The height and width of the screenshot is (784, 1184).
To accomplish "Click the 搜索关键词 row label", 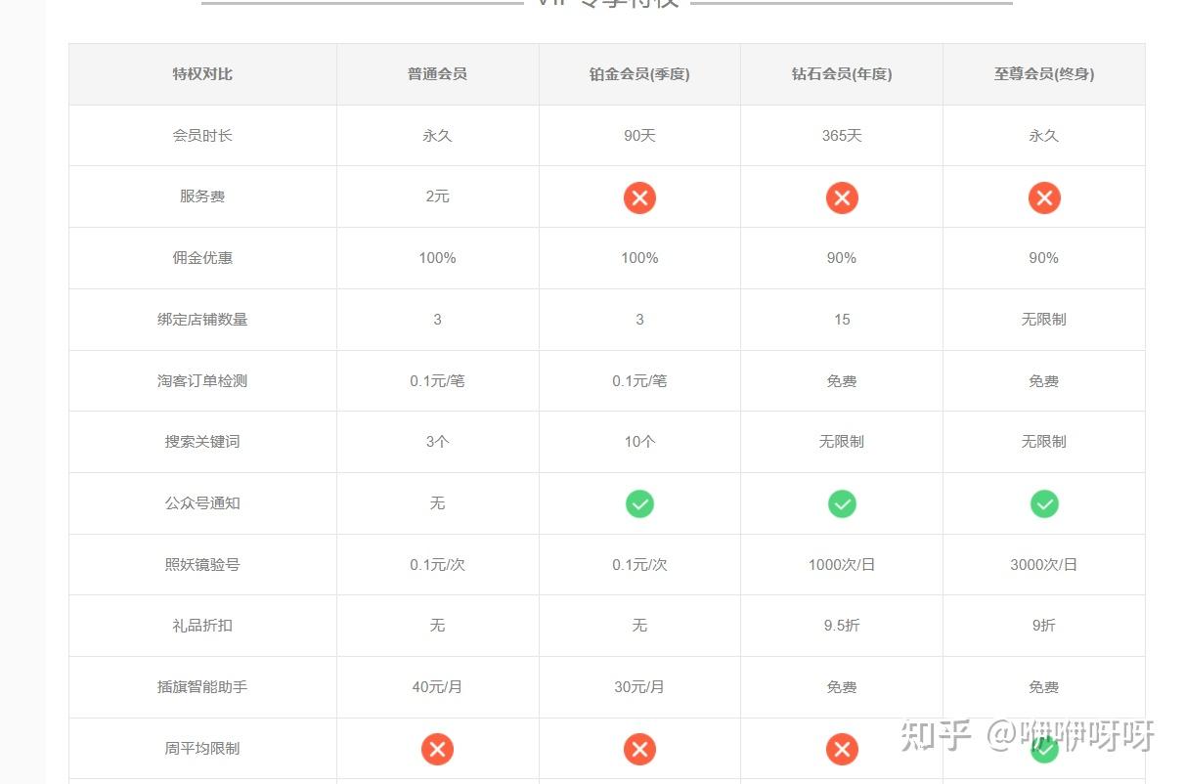I will point(202,442).
